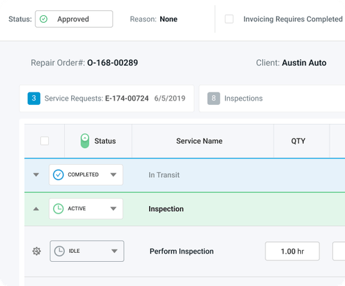The image size is (345, 286).
Task: Collapse the Inspection row
Action: pos(36,209)
